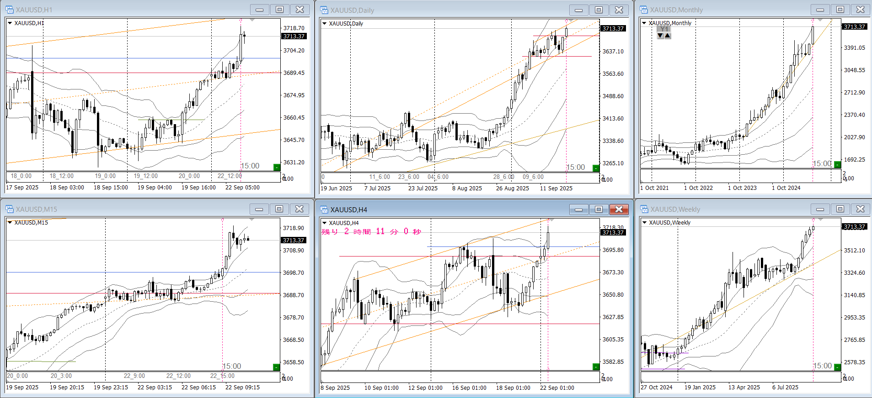
Task: Expand the triangle beside XAUUSD,Weekly chart label
Action: coord(644,223)
